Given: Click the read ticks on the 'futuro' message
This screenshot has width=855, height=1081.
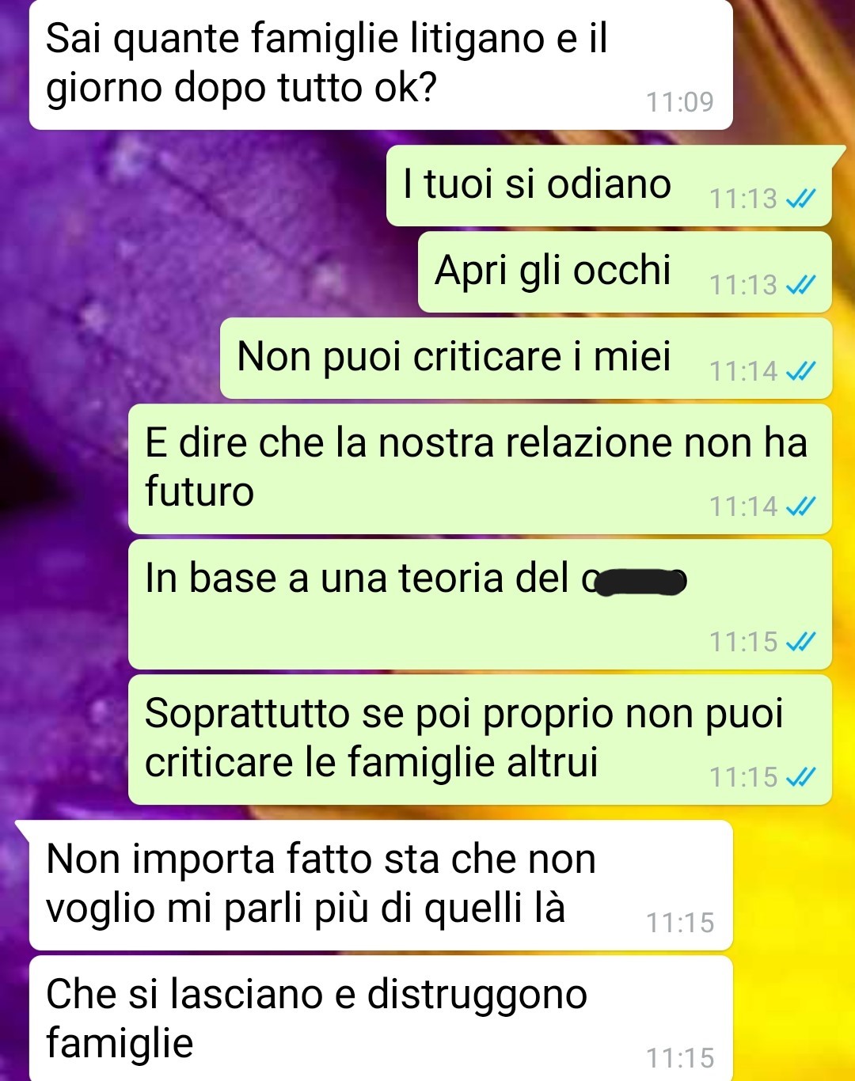Looking at the screenshot, I should (x=800, y=506).
